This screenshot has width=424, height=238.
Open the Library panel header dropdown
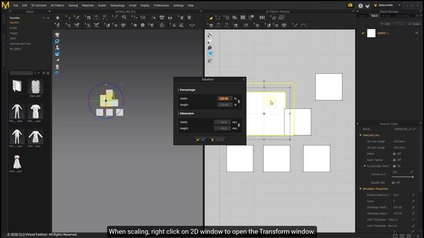(x=49, y=12)
